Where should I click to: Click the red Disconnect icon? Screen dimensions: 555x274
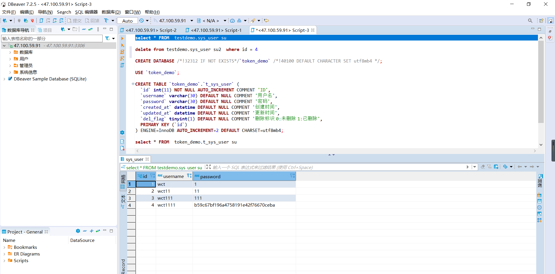(x=32, y=21)
